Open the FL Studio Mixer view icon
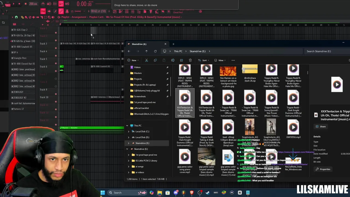Image resolution: width=350 pixels, height=197 pixels. coord(133,11)
